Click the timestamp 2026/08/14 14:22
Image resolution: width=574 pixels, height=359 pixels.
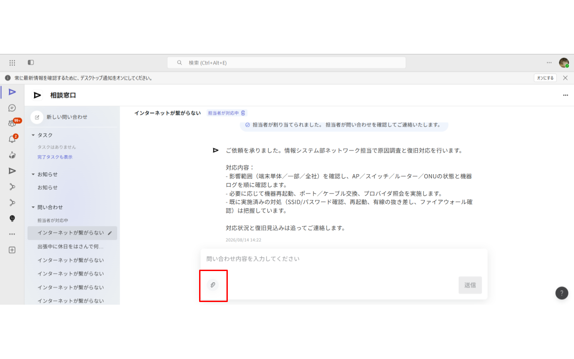[x=244, y=240]
